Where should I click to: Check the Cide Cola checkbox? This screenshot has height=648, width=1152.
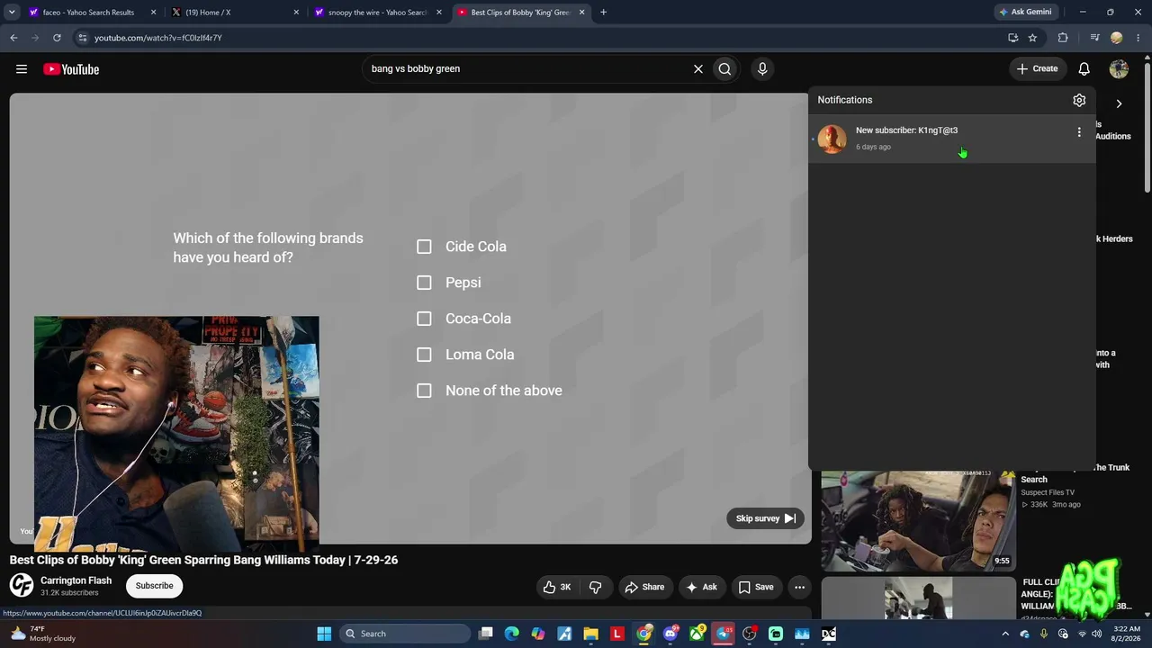(x=424, y=247)
